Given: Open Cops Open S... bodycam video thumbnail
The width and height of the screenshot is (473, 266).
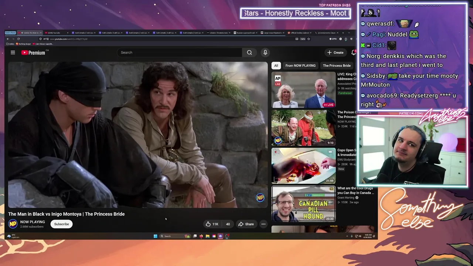Looking at the screenshot, I should point(303,166).
